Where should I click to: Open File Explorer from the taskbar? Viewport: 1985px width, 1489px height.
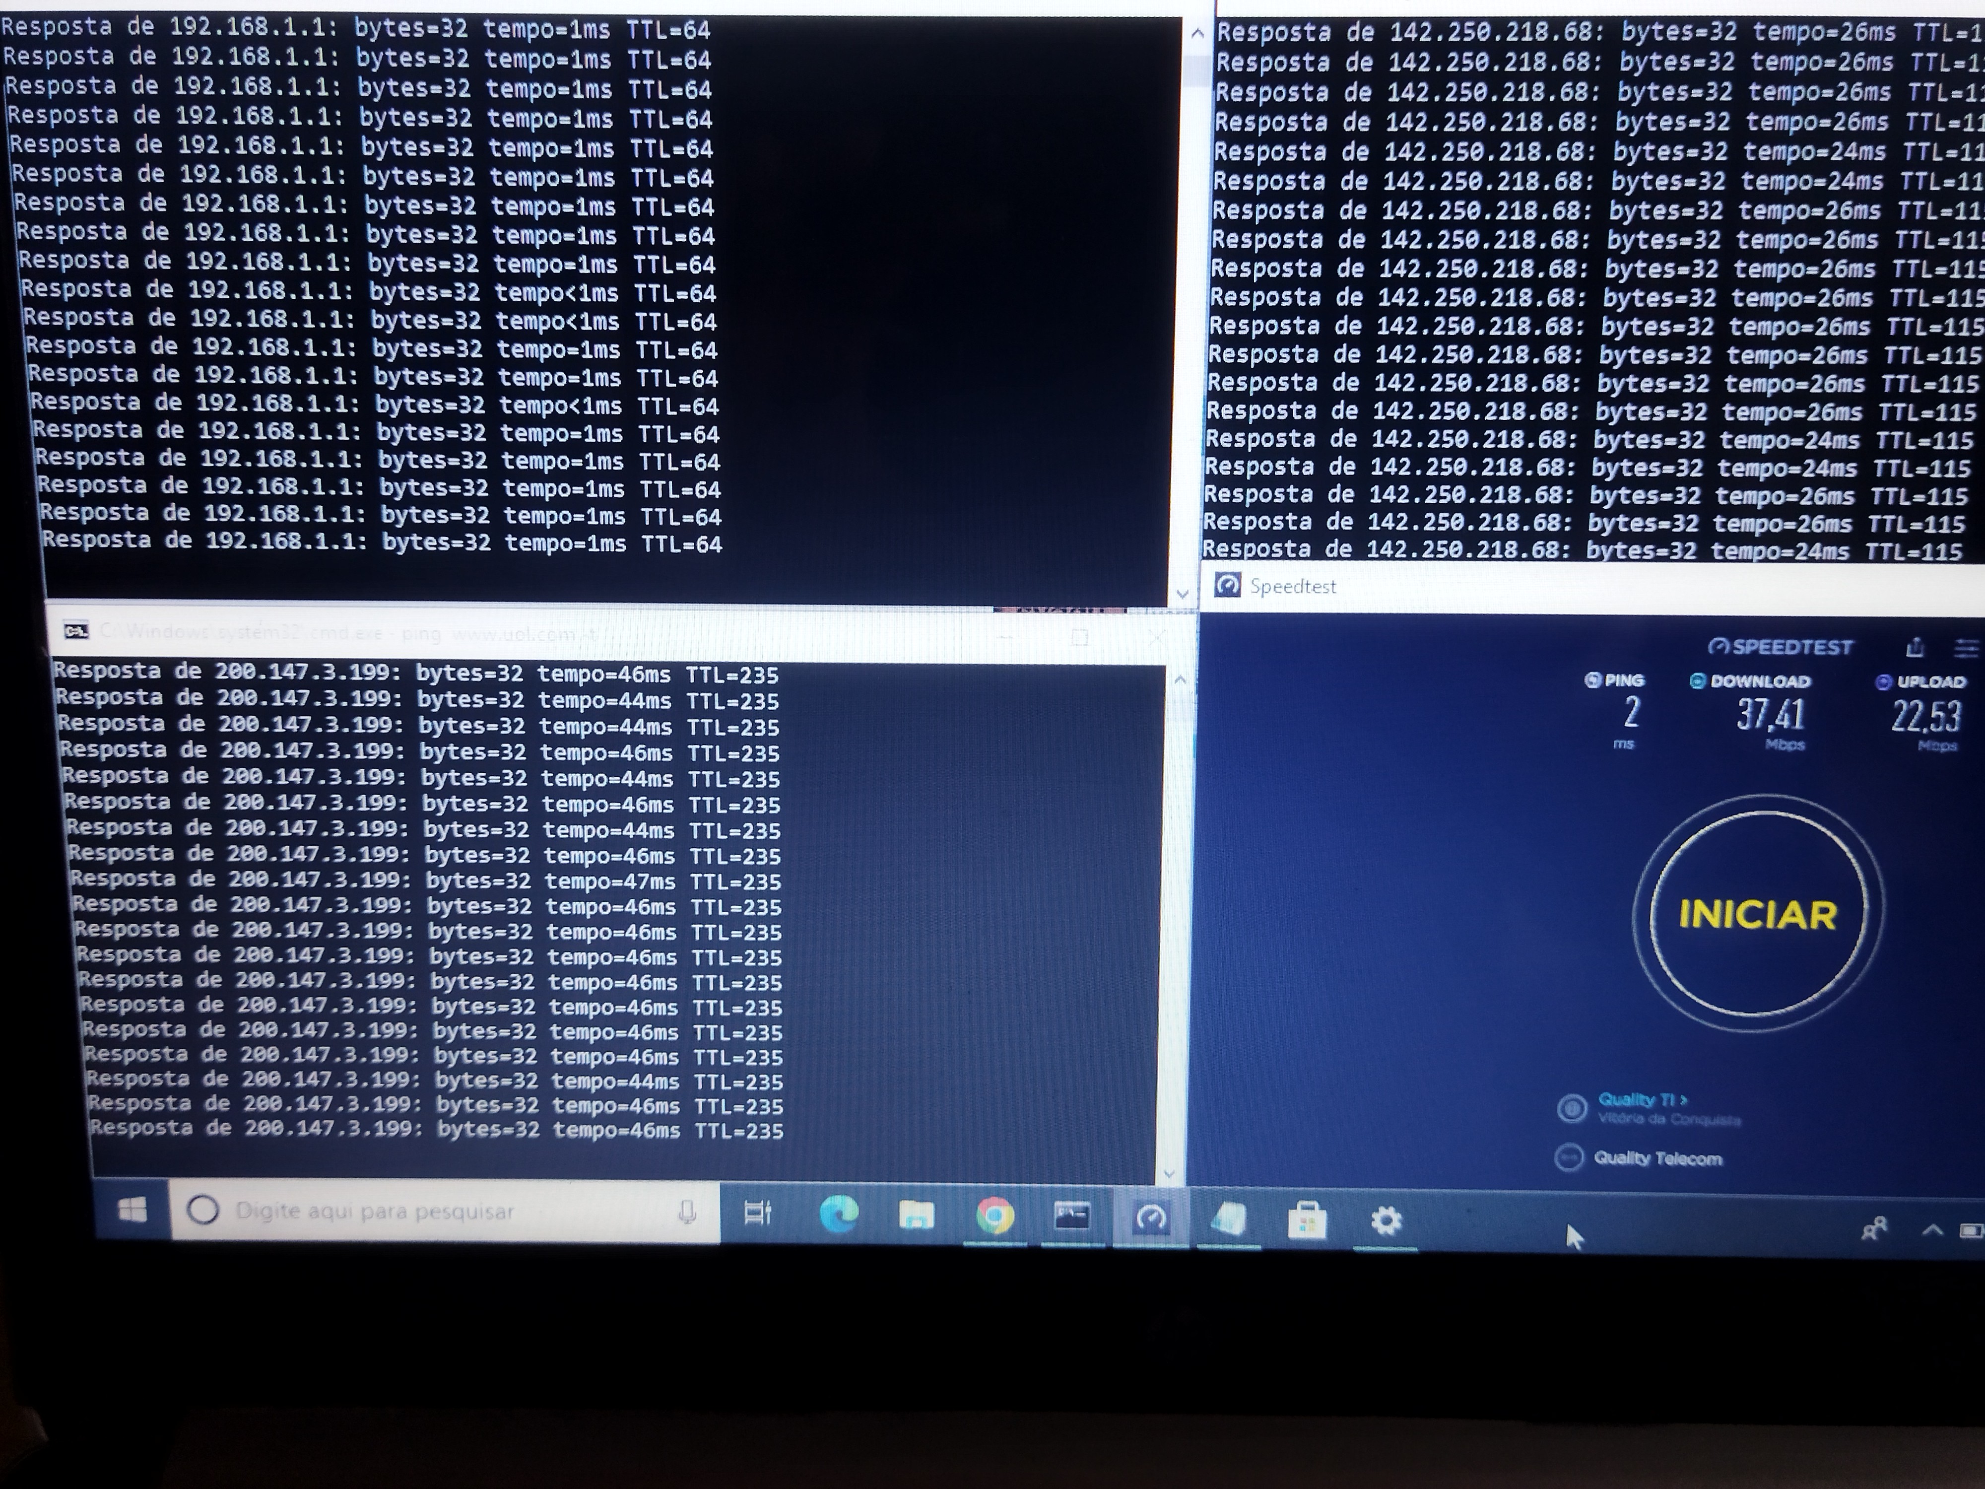point(916,1216)
